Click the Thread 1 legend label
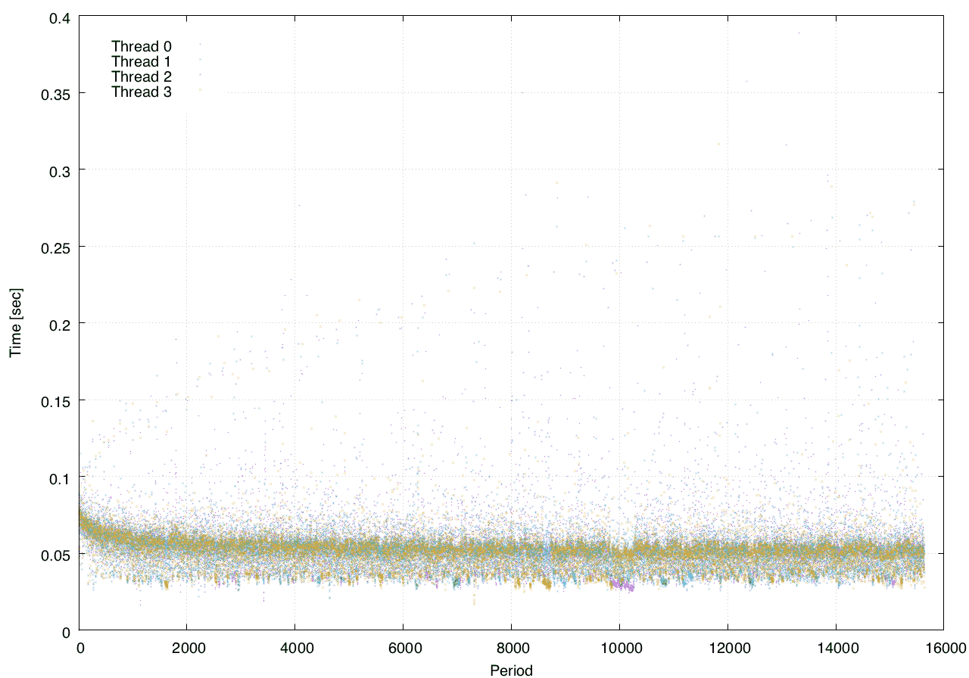The image size is (969, 678). (x=142, y=61)
